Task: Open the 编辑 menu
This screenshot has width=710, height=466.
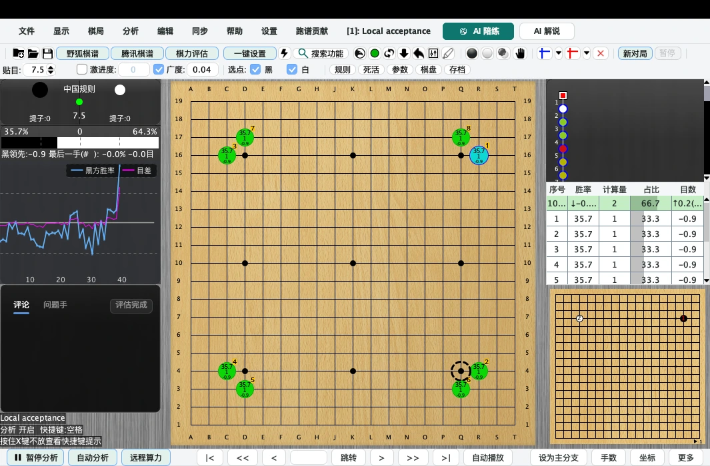Action: coord(165,31)
